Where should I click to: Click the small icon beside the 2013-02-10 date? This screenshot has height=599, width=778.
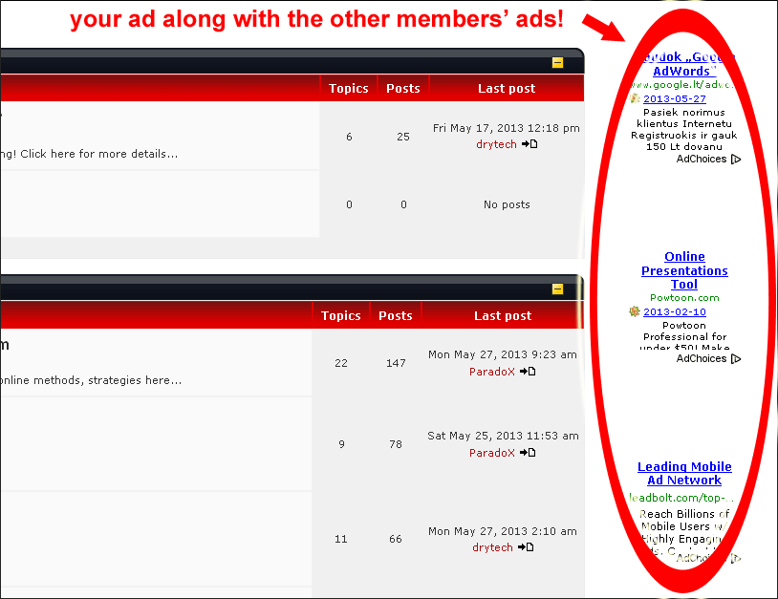tap(635, 311)
